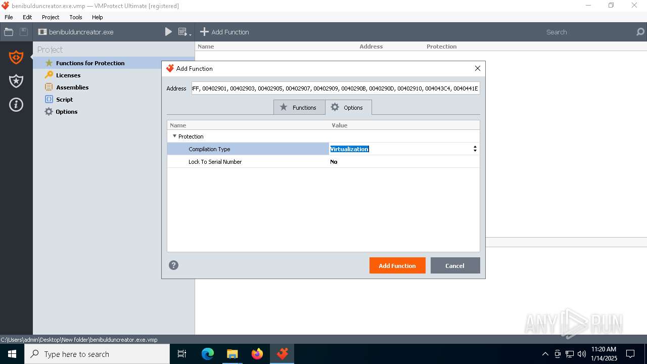Open the Tools menu

click(76, 17)
